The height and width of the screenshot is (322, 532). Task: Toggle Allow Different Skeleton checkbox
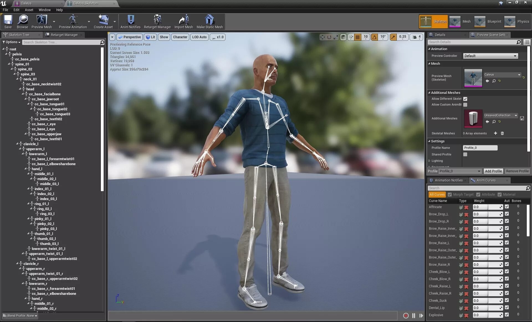465,99
